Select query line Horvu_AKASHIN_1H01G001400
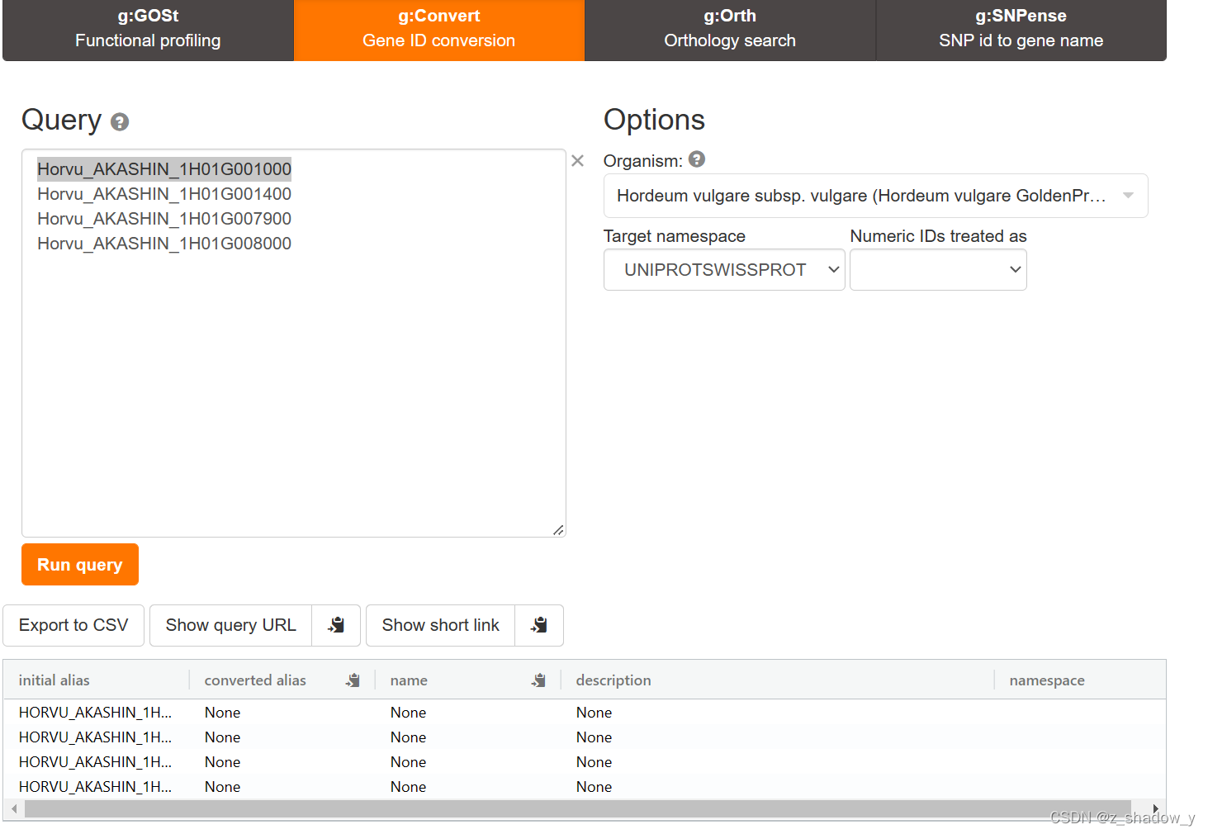 pos(164,194)
